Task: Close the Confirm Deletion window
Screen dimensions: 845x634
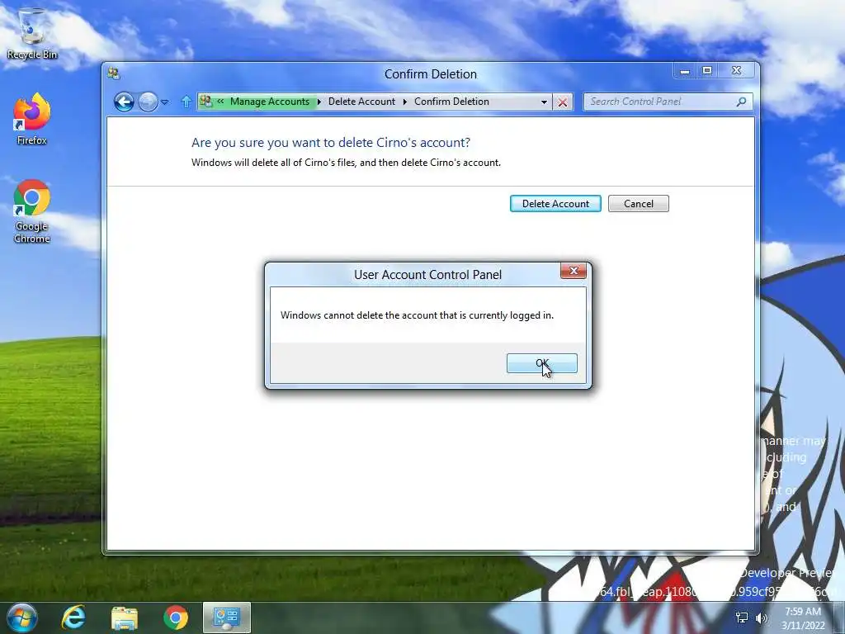Action: point(737,71)
